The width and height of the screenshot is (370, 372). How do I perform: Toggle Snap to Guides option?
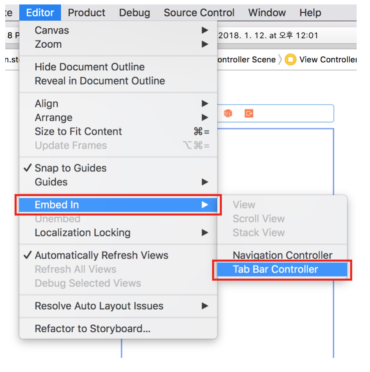118,168
